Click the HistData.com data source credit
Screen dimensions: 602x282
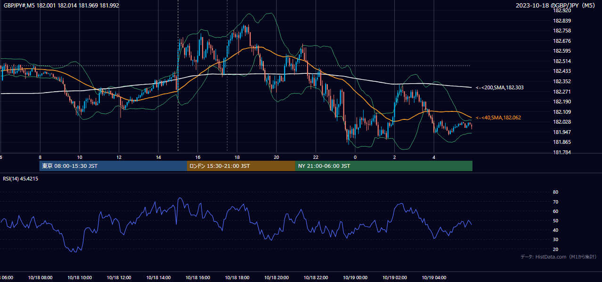pos(558,257)
